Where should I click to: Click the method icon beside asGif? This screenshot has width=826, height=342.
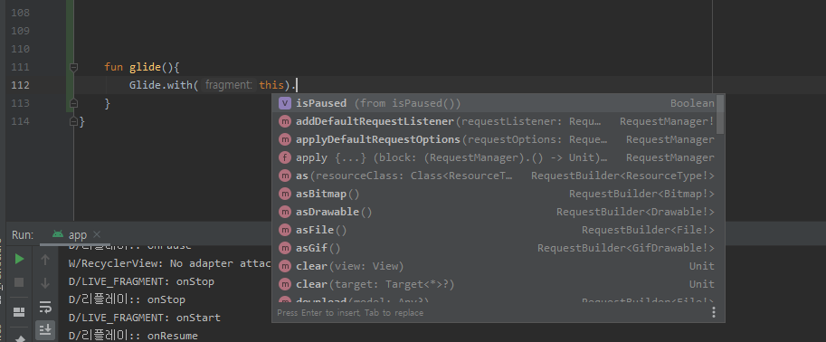(285, 248)
